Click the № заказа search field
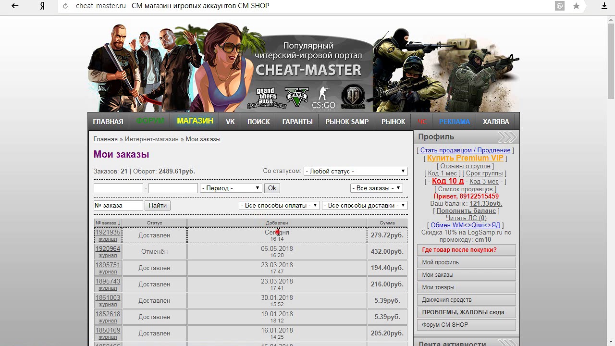615x346 pixels. point(118,205)
